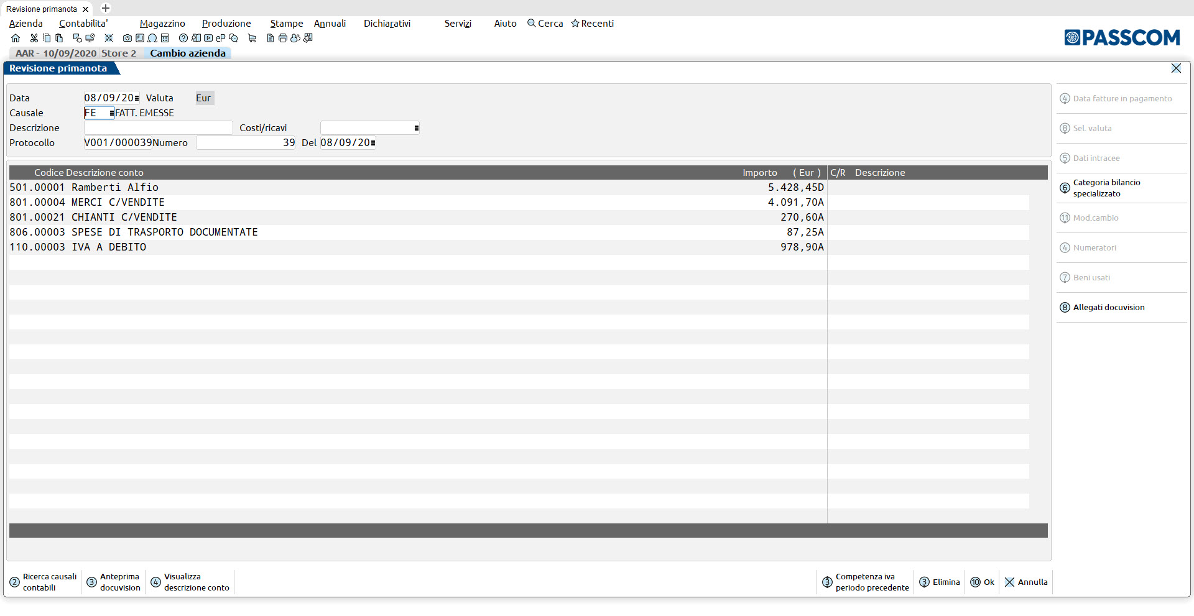Viewport: 1194px width, 616px height.
Task: Click the question mark help icon
Action: [183, 38]
